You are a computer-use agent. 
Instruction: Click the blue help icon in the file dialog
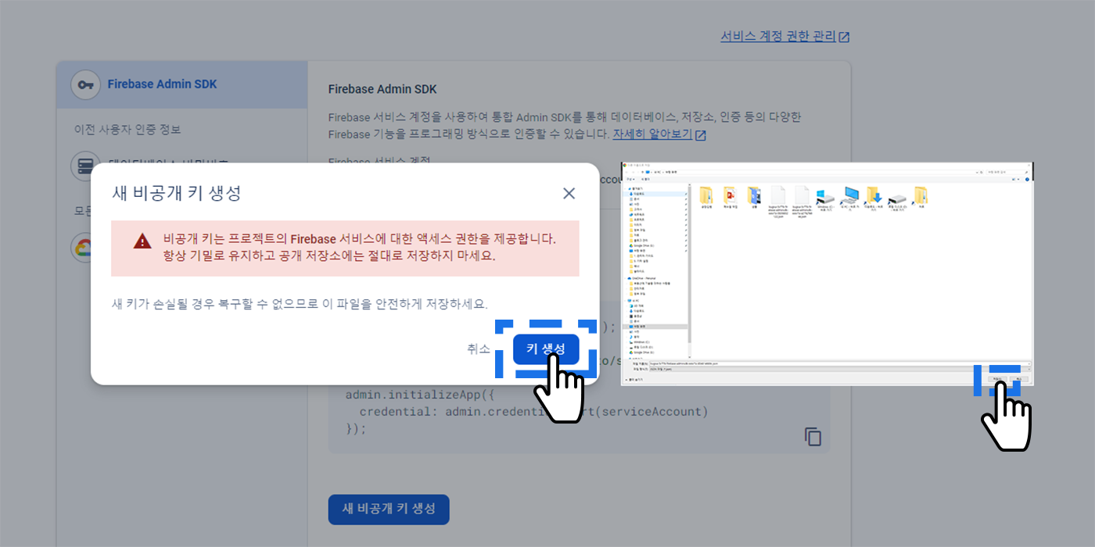point(1027,179)
